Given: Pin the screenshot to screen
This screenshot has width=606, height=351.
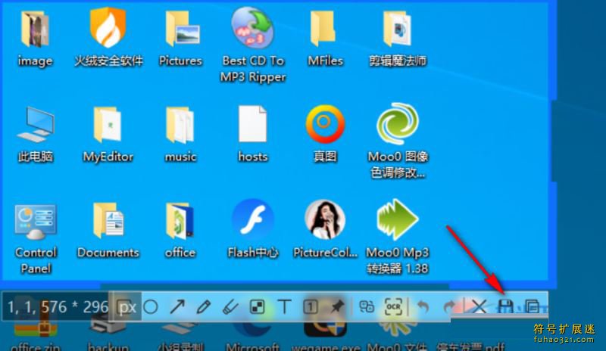Looking at the screenshot, I should point(336,306).
